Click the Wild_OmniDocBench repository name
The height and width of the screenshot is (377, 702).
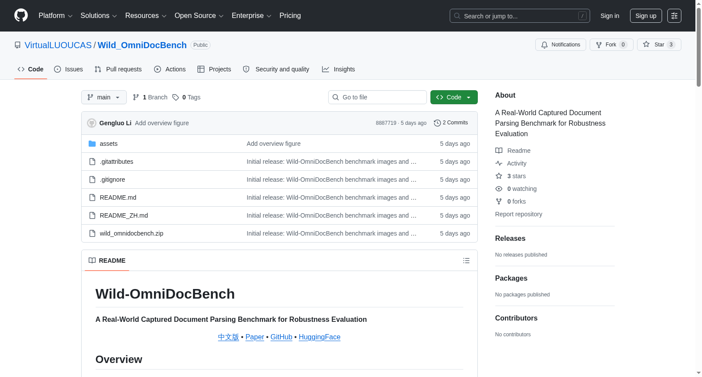click(142, 45)
